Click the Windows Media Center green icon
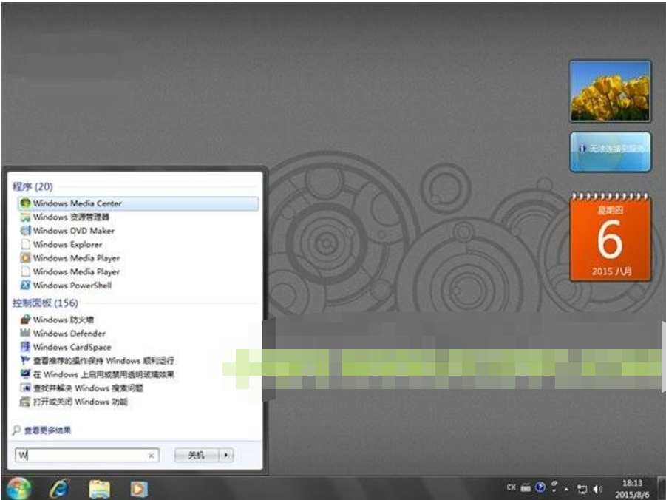Viewport: 666px width, 500px height. click(25, 203)
